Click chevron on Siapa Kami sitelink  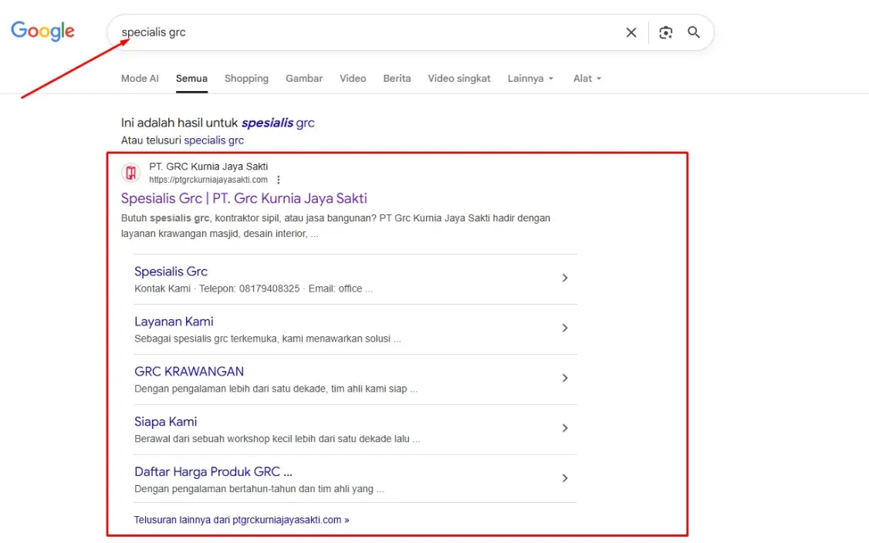coord(565,428)
